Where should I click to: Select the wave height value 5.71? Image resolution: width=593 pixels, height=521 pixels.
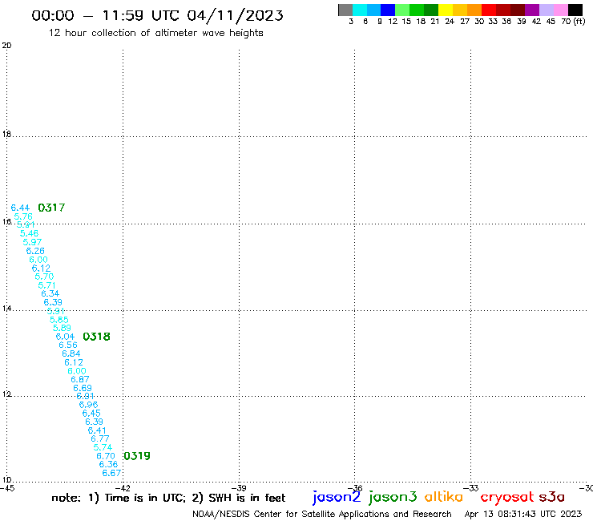point(47,285)
